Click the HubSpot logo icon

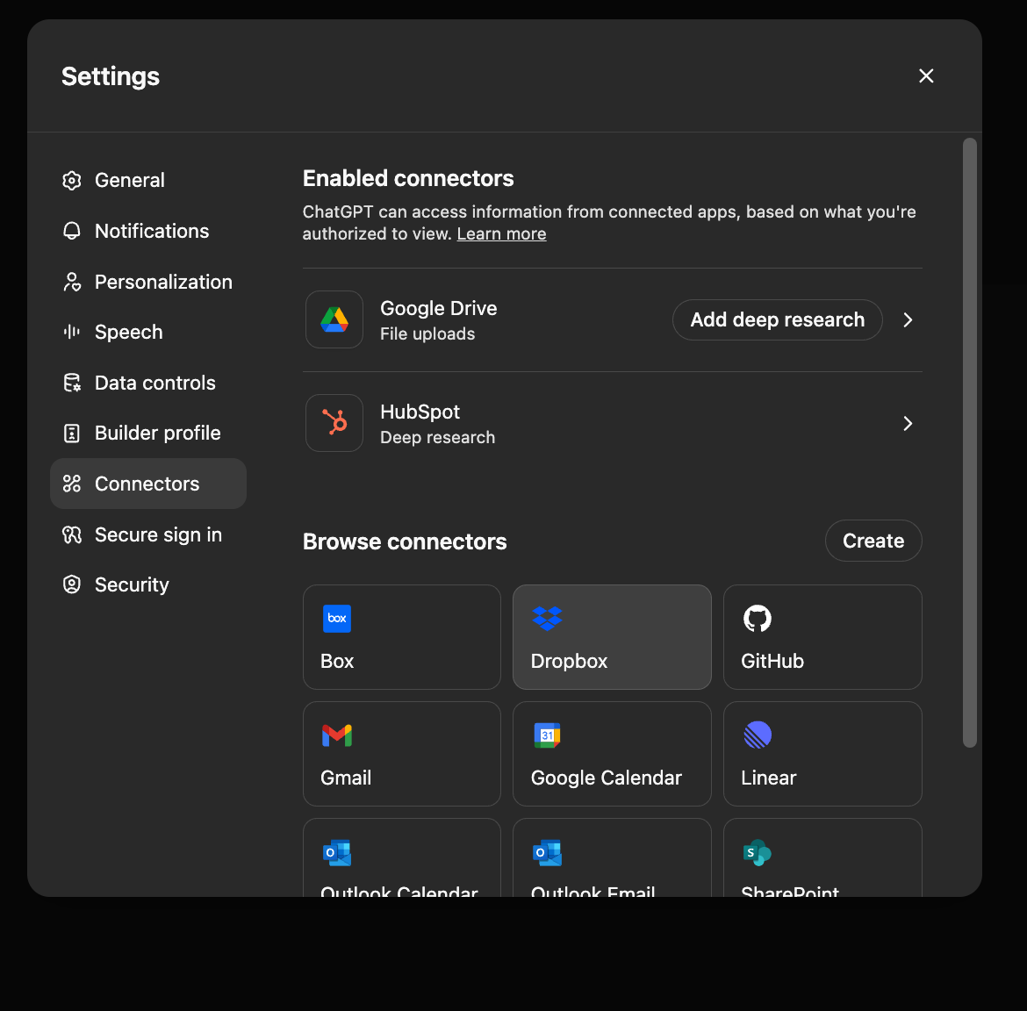[334, 423]
